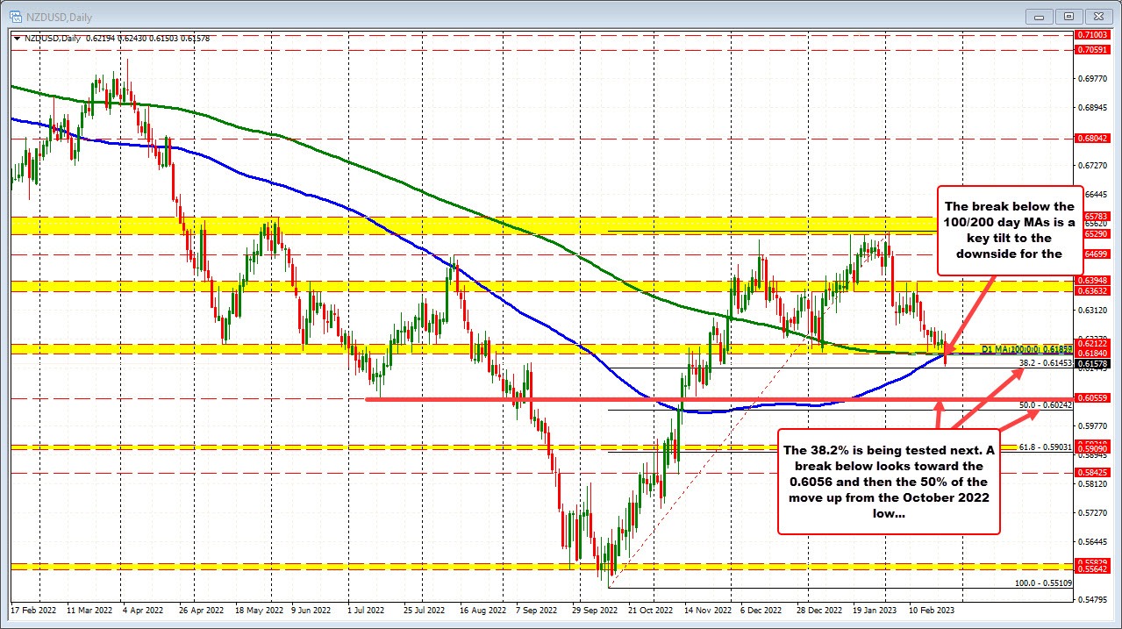Click the 0.69770 price scale value
The height and width of the screenshot is (629, 1122).
1093,79
